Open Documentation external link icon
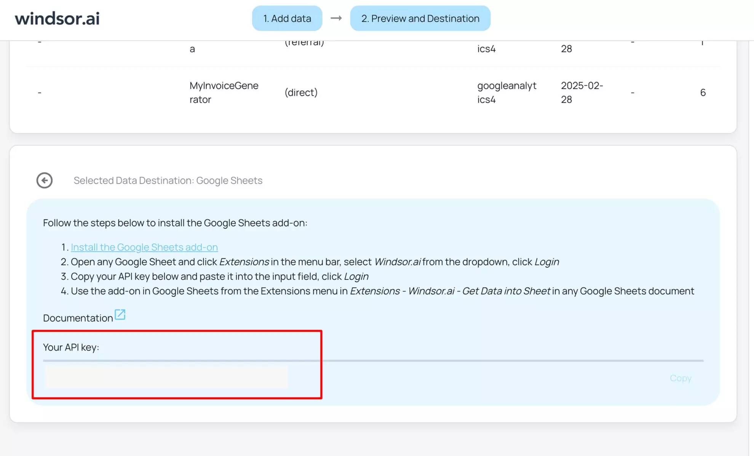Image resolution: width=754 pixels, height=456 pixels. [x=120, y=315]
